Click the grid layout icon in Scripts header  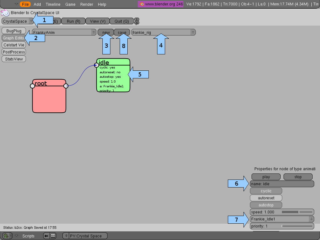[53, 236]
